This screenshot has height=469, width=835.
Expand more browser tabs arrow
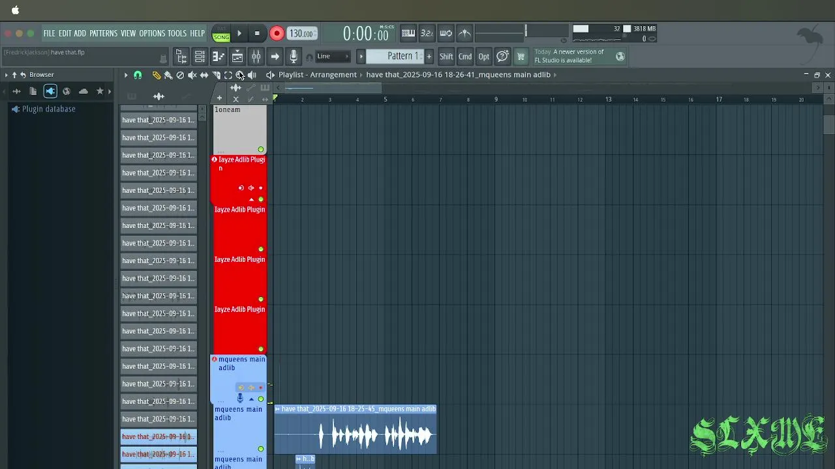[x=109, y=91]
